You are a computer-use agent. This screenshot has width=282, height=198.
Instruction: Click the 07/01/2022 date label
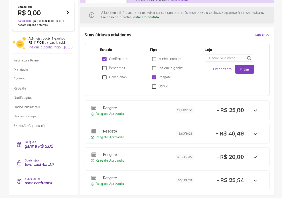pyautogui.click(x=185, y=157)
